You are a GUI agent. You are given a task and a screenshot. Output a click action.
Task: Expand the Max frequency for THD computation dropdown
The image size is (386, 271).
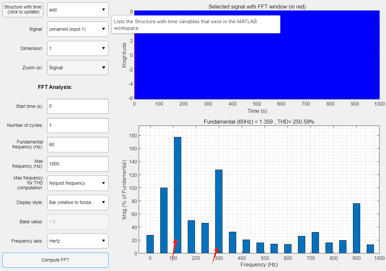[x=78, y=183]
